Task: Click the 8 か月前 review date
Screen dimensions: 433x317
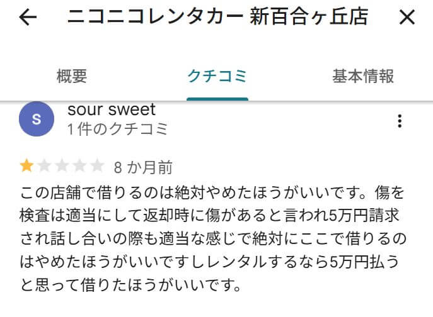Action: point(143,167)
